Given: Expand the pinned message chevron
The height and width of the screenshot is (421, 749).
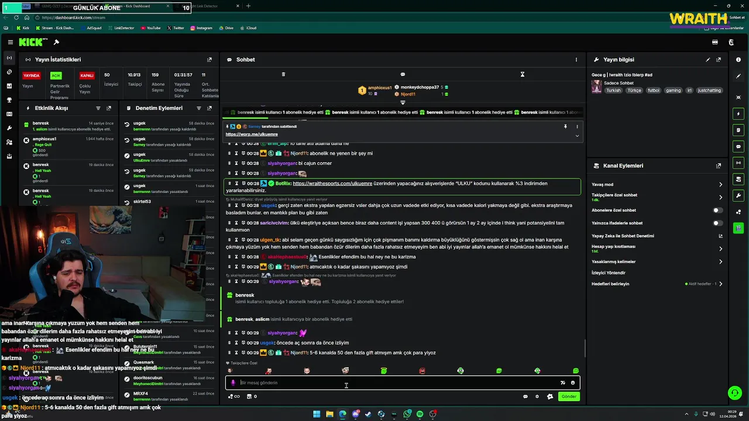Looking at the screenshot, I should (577, 136).
